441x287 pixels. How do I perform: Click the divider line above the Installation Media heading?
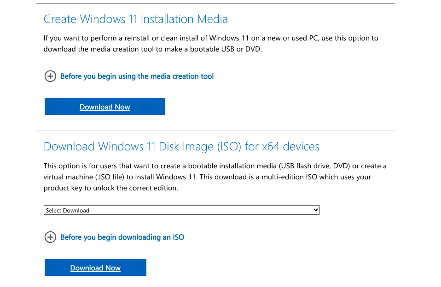215,4
